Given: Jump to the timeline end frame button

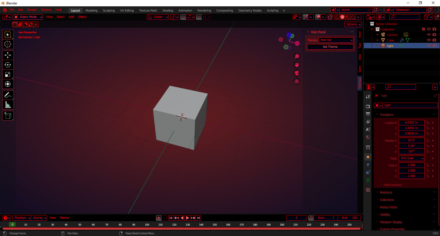Looking at the screenshot, I should click(199, 218).
